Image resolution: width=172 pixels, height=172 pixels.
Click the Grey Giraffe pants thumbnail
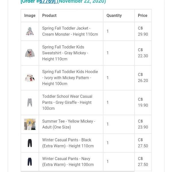click(30, 102)
